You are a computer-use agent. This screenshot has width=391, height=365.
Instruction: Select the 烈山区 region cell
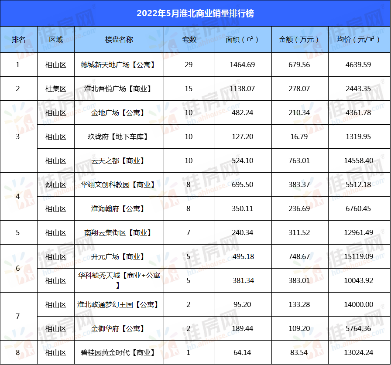click(x=56, y=184)
